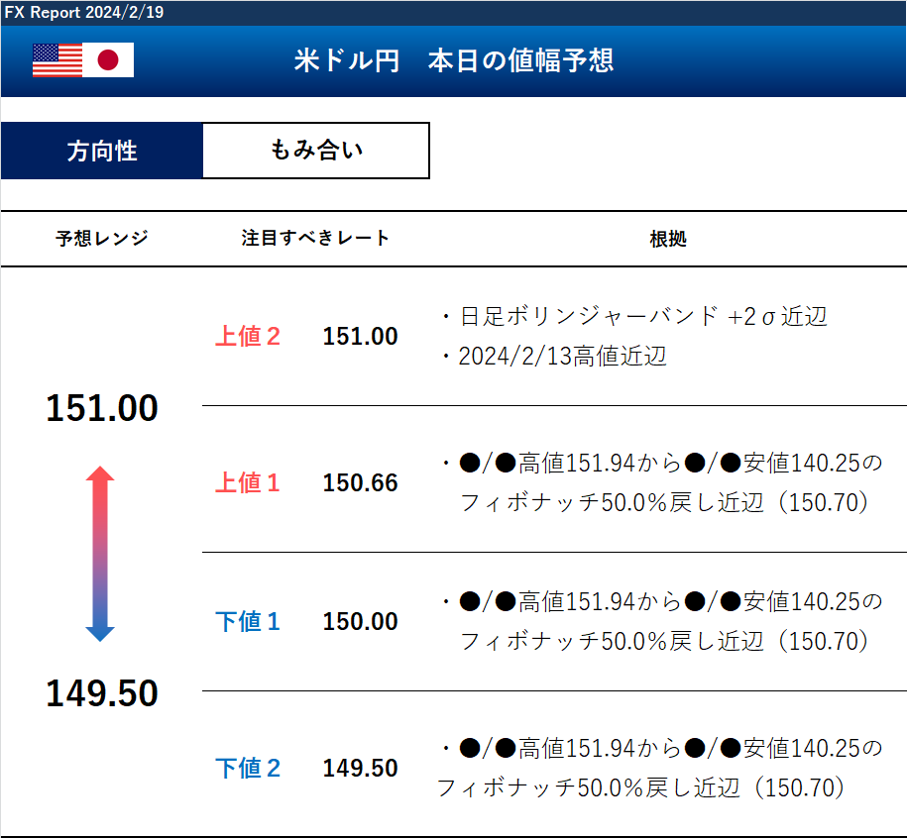
Task: Select the 方向性 label tab
Action: 102,152
